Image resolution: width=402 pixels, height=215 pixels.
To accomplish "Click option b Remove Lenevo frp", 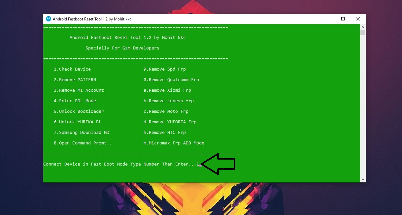I will click(x=168, y=101).
